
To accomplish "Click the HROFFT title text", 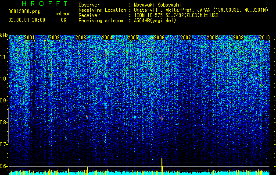I will click(x=45, y=3).
